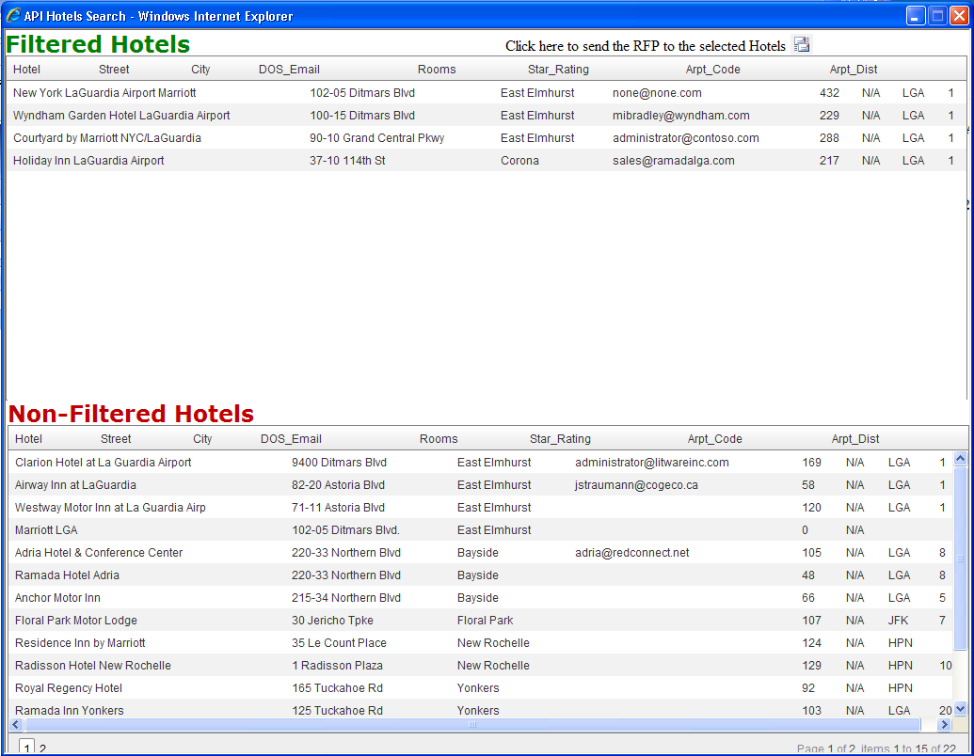
Task: Select Airway Inn at LaGuardia row
Action: (x=481, y=485)
